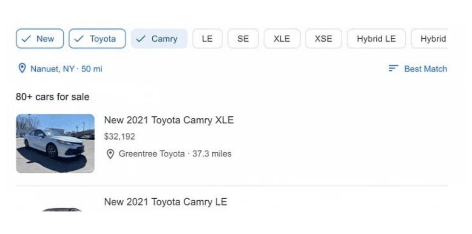Click the white Camry XLE photo thumbnail

(55, 144)
